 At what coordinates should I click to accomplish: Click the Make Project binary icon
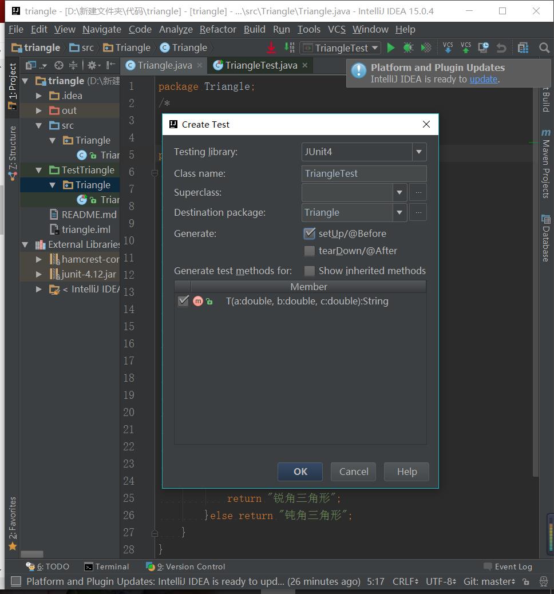click(x=290, y=47)
